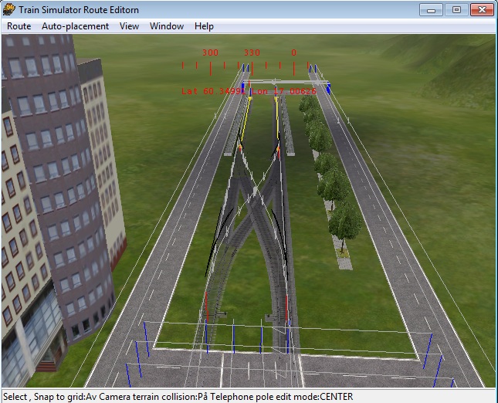Close the Route Editor window
This screenshot has width=498, height=403.
tap(482, 9)
